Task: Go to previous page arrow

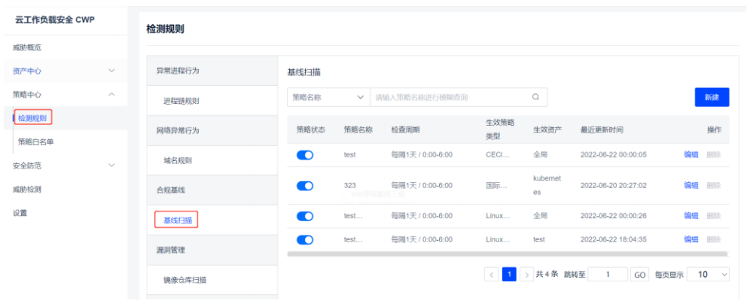Action: tap(491, 275)
